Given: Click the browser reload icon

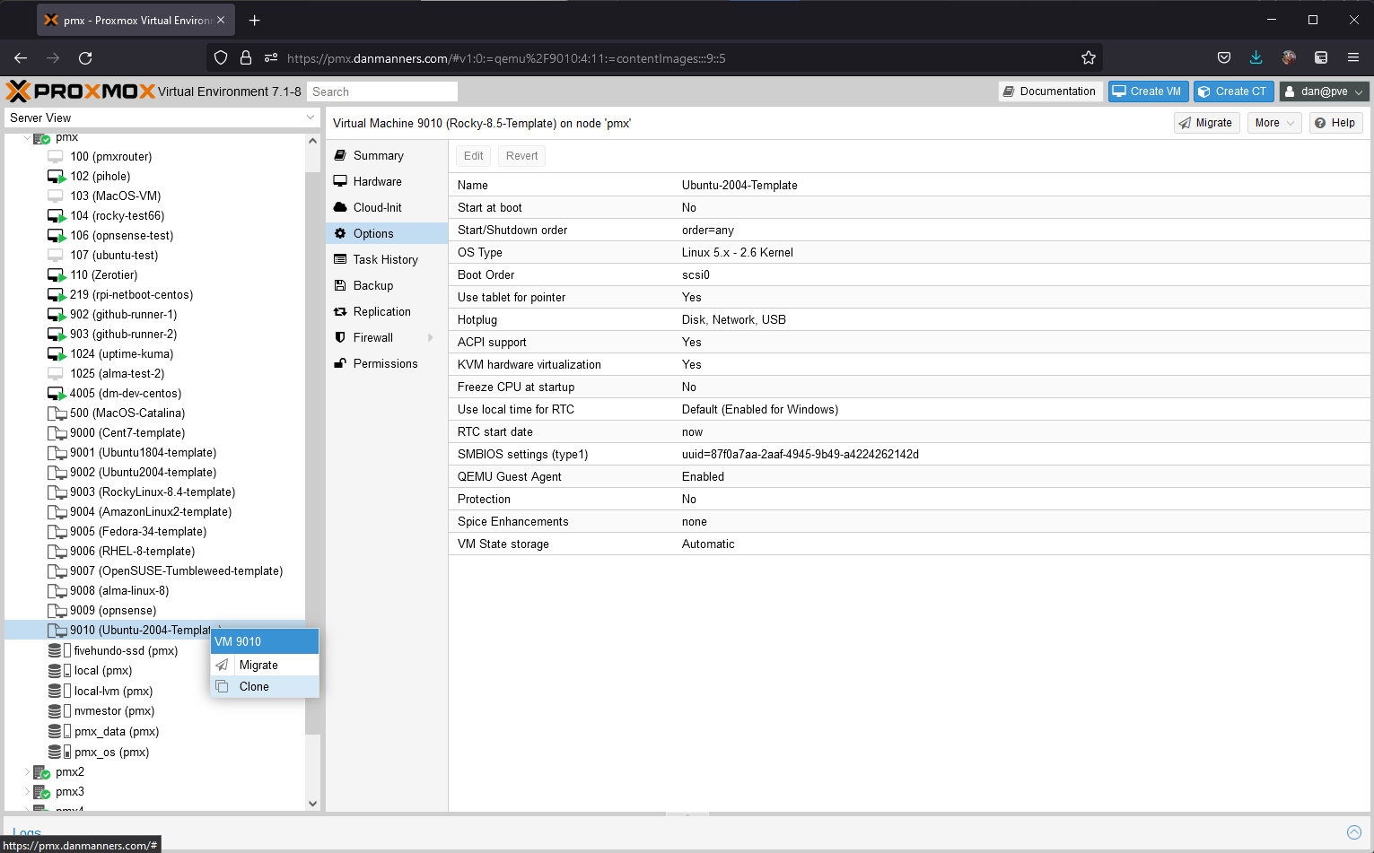Looking at the screenshot, I should pos(85,57).
